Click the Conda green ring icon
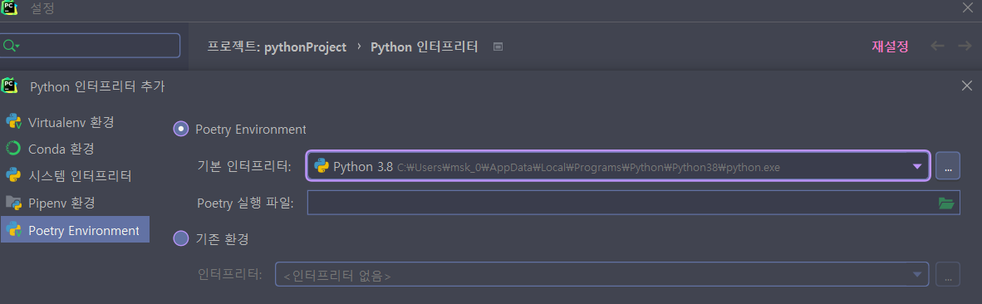This screenshot has height=304, width=982. 13,149
